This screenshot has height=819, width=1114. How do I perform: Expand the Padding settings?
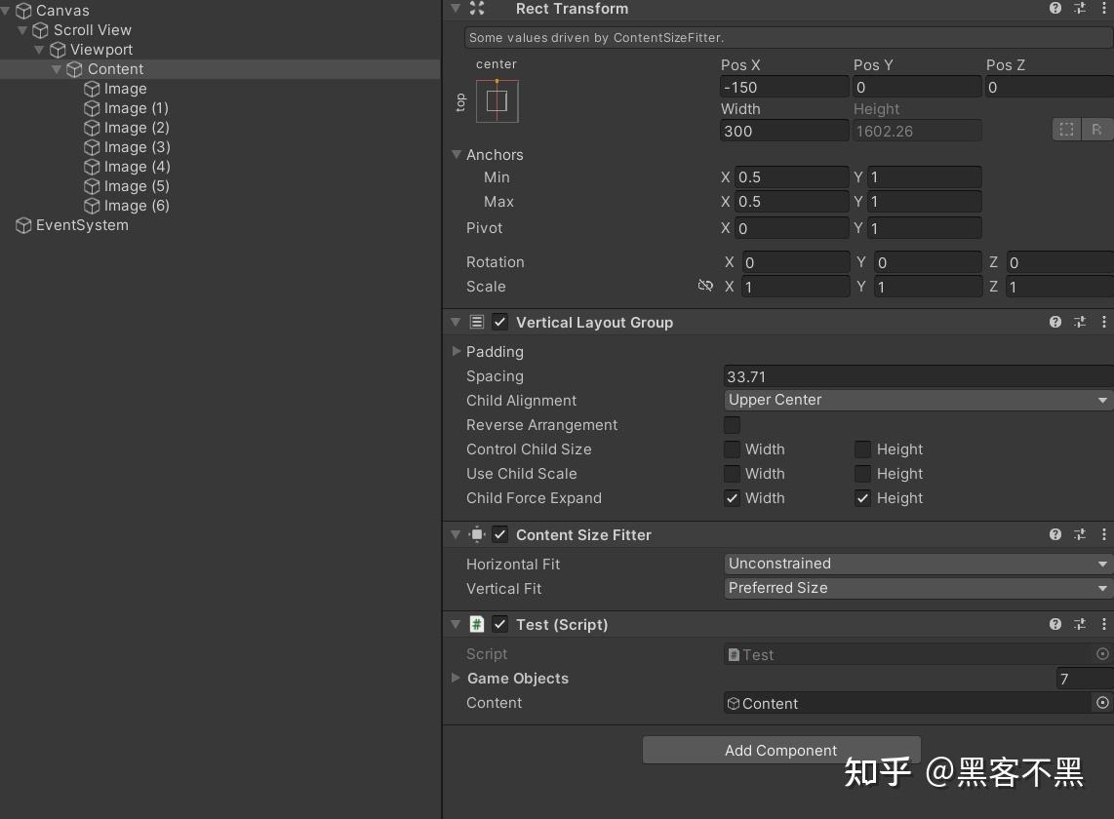coord(456,351)
